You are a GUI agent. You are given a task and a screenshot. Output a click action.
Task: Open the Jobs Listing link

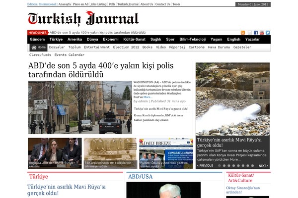[x=98, y=4]
